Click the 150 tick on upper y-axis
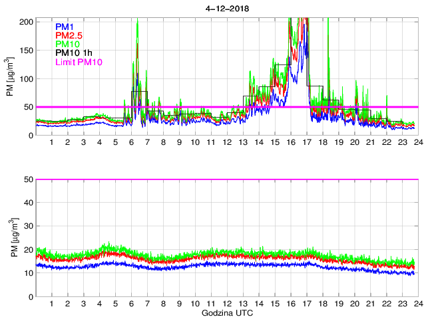426x319 pixels. pyautogui.click(x=25, y=51)
